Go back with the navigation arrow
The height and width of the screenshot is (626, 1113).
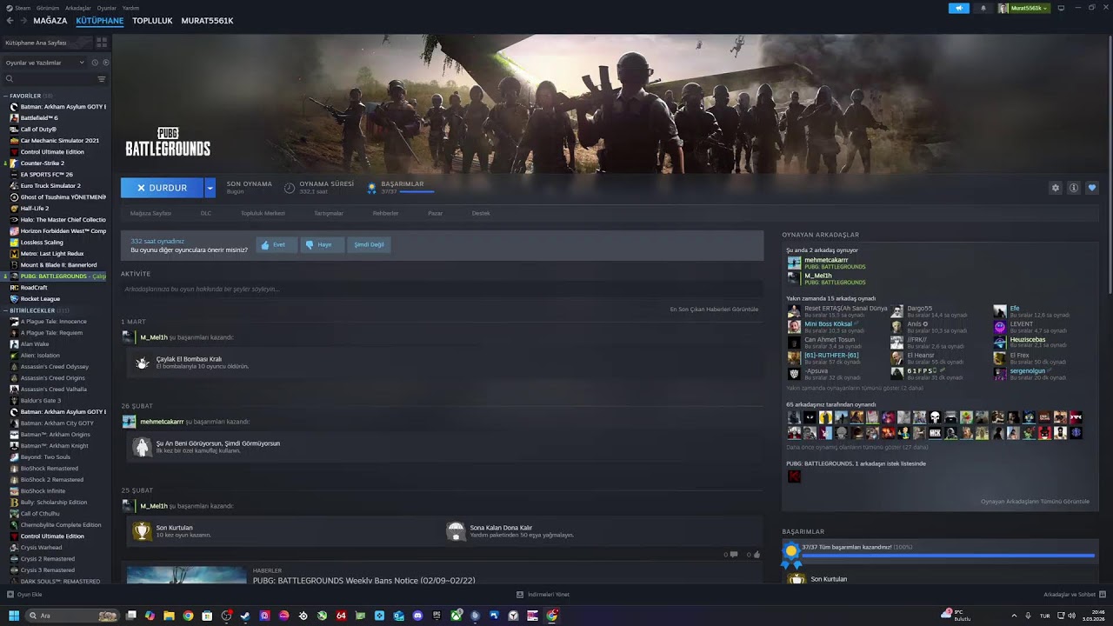click(10, 21)
